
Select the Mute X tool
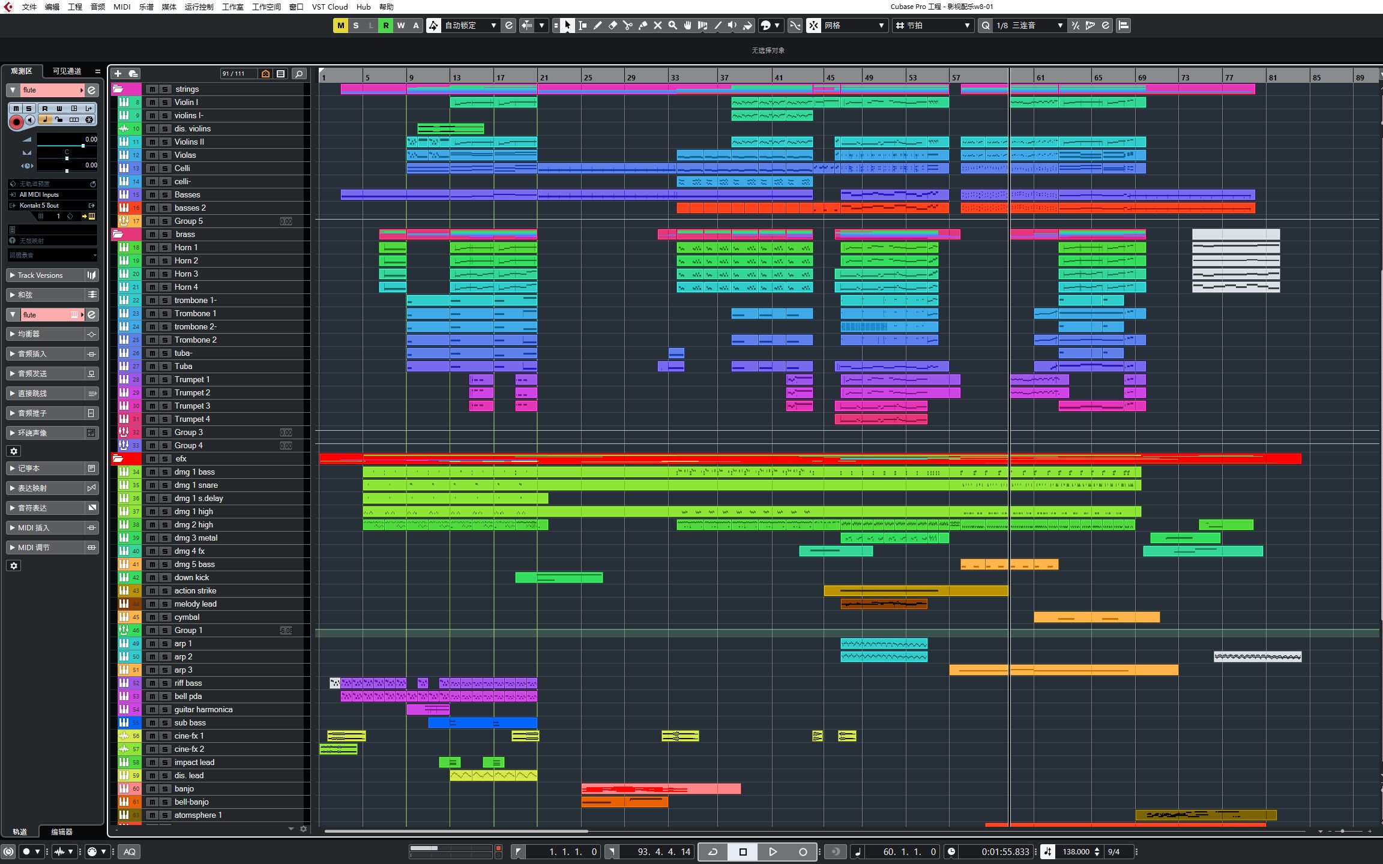(x=657, y=25)
